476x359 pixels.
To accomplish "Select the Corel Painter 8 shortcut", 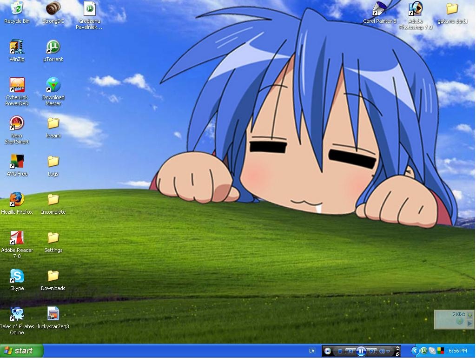I will pos(379,13).
